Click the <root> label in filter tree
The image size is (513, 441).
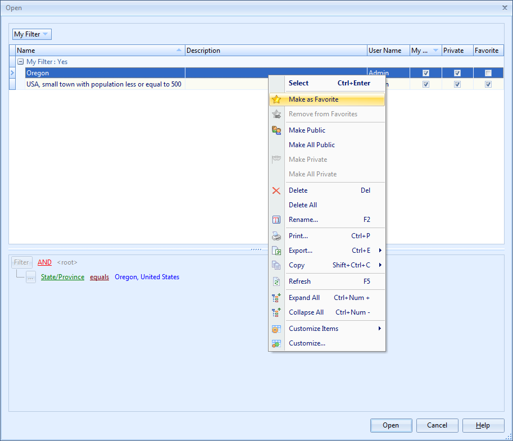pyautogui.click(x=67, y=262)
